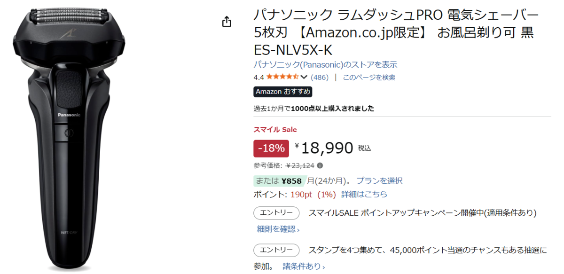Click the -18% discount badge
The width and height of the screenshot is (564, 274).
coord(271,148)
